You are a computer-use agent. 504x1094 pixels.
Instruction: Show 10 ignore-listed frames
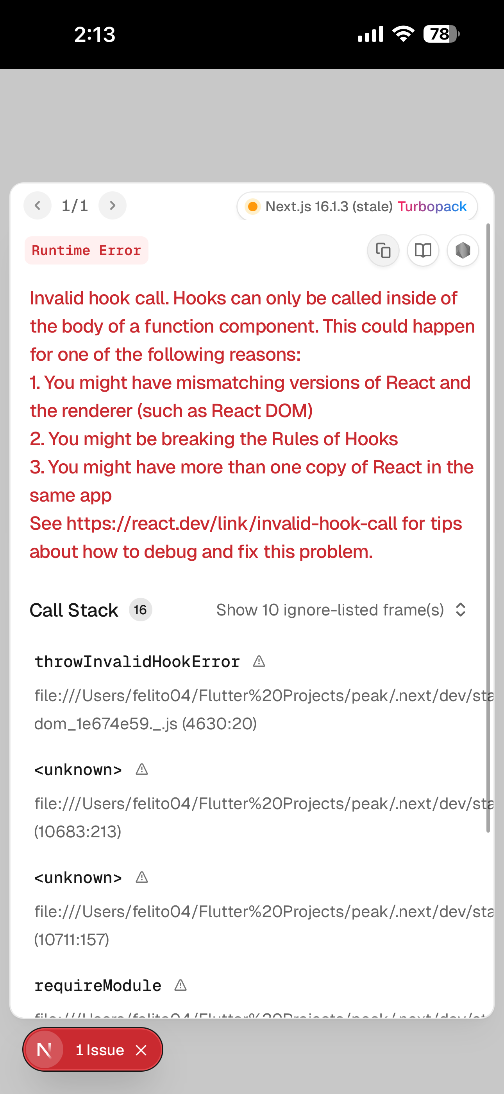click(330, 610)
